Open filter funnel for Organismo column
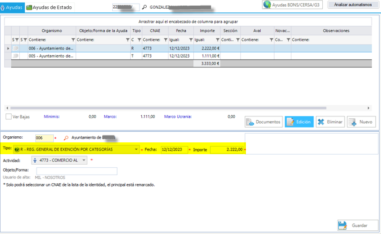This screenshot has height=234, width=381. point(73,40)
